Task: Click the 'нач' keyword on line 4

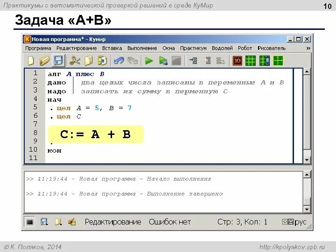Action: 55,100
